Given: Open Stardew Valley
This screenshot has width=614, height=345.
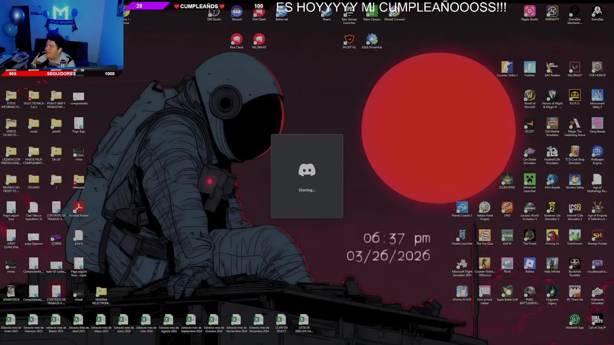Looking at the screenshot, I should [x=575, y=181].
